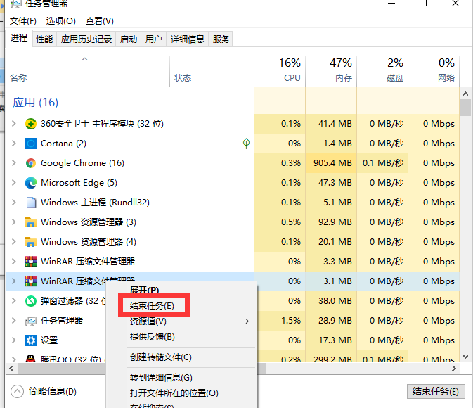Viewport: 473px width, 408px height.
Task: Click the 360安全卫士 process icon
Action: click(x=31, y=124)
